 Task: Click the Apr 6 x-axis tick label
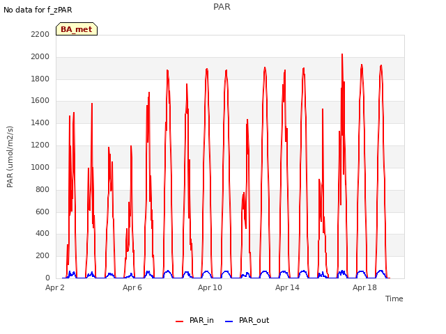[x=132, y=287]
